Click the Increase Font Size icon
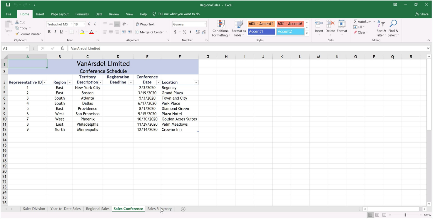The height and width of the screenshot is (219, 433). click(x=89, y=24)
